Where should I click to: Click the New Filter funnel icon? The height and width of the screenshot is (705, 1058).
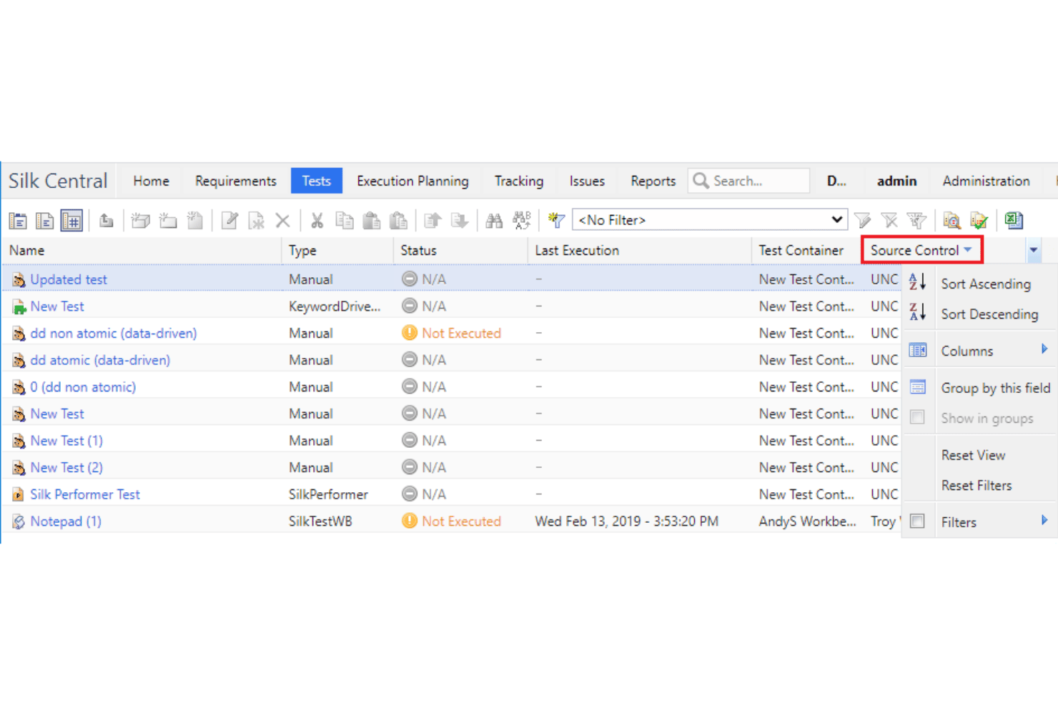pos(556,221)
